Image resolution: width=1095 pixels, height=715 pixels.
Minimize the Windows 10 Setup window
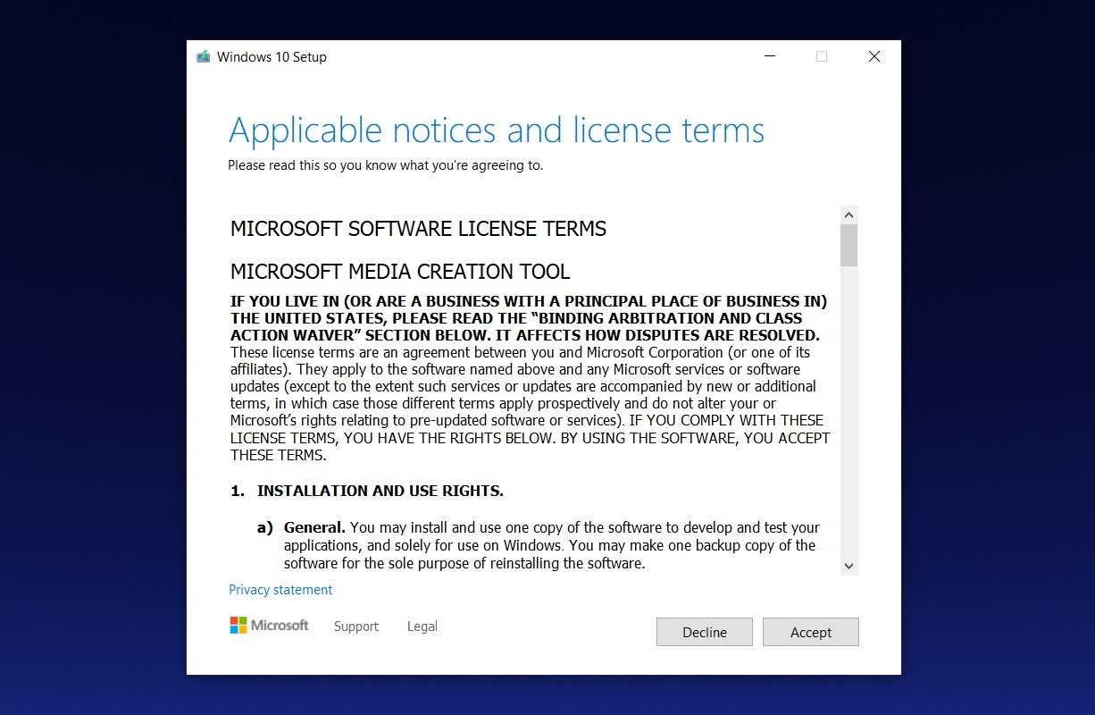coord(770,56)
